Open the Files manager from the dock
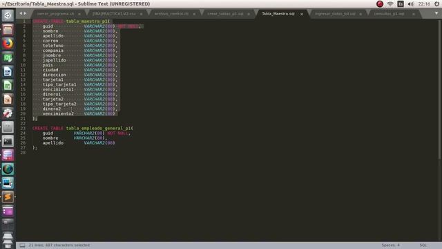The height and width of the screenshot is (249, 442). pos(8,29)
